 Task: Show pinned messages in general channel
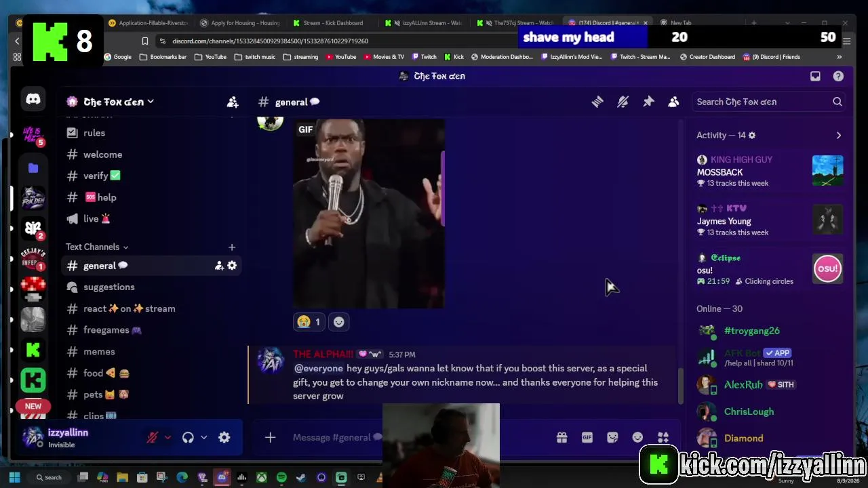648,102
